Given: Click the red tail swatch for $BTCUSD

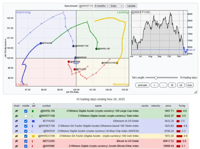Looking at the screenshot, I should click(x=32, y=141).
